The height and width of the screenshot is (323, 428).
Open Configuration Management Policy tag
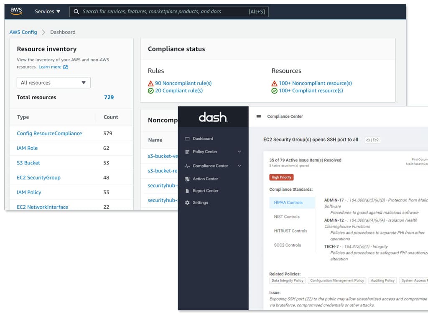(337, 281)
